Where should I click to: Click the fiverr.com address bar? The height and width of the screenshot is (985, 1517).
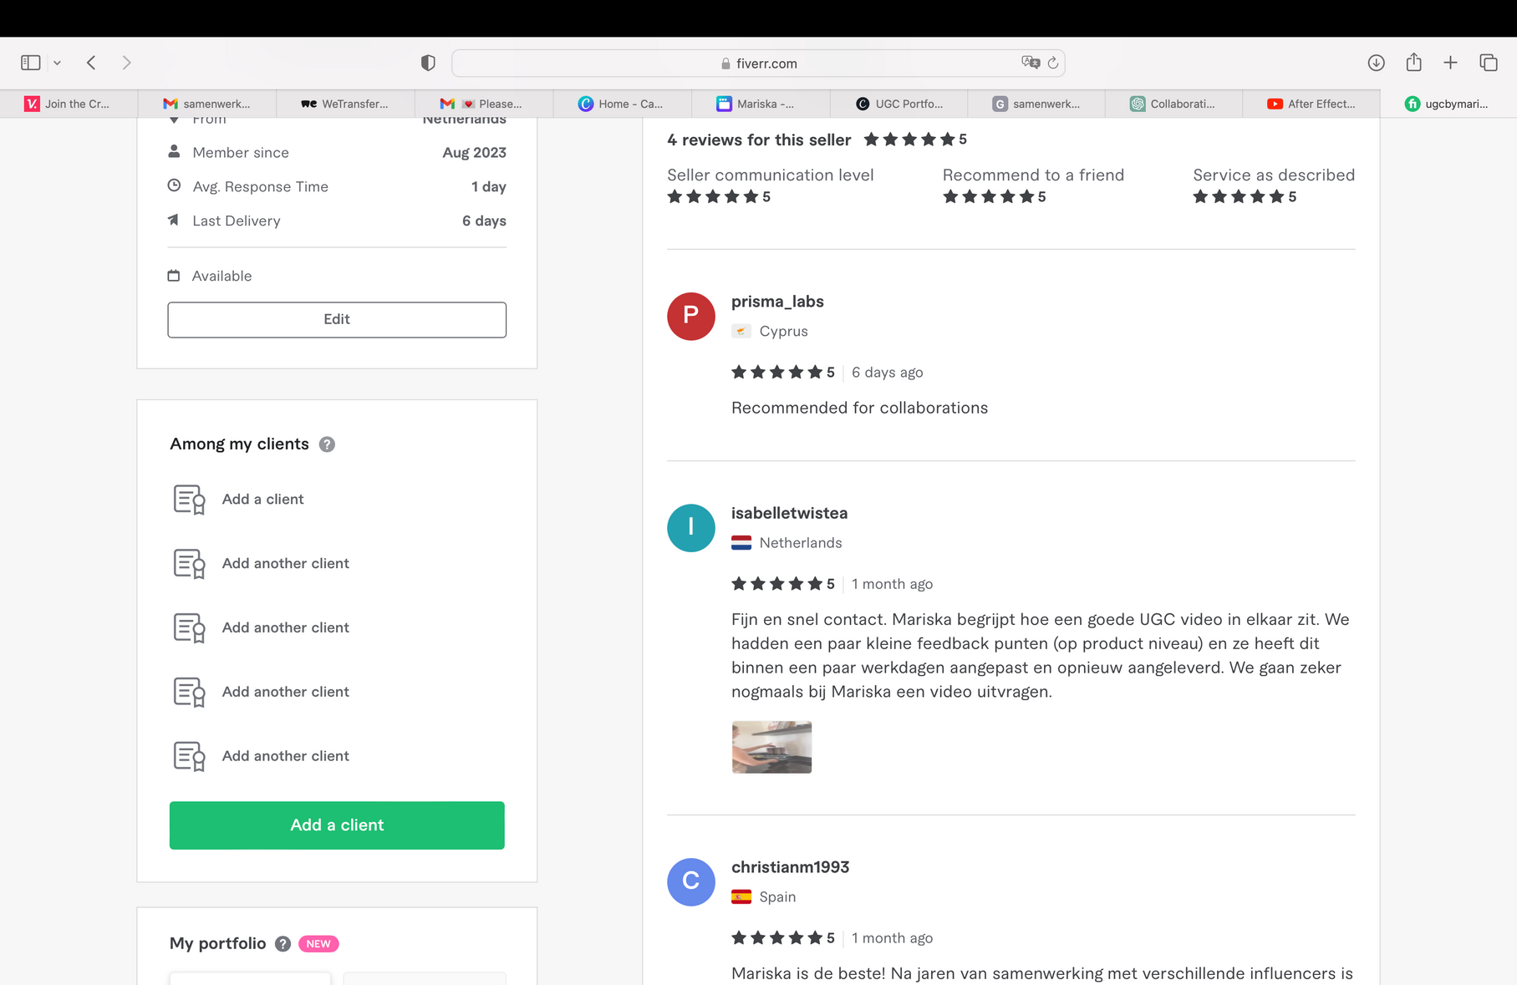pos(757,63)
